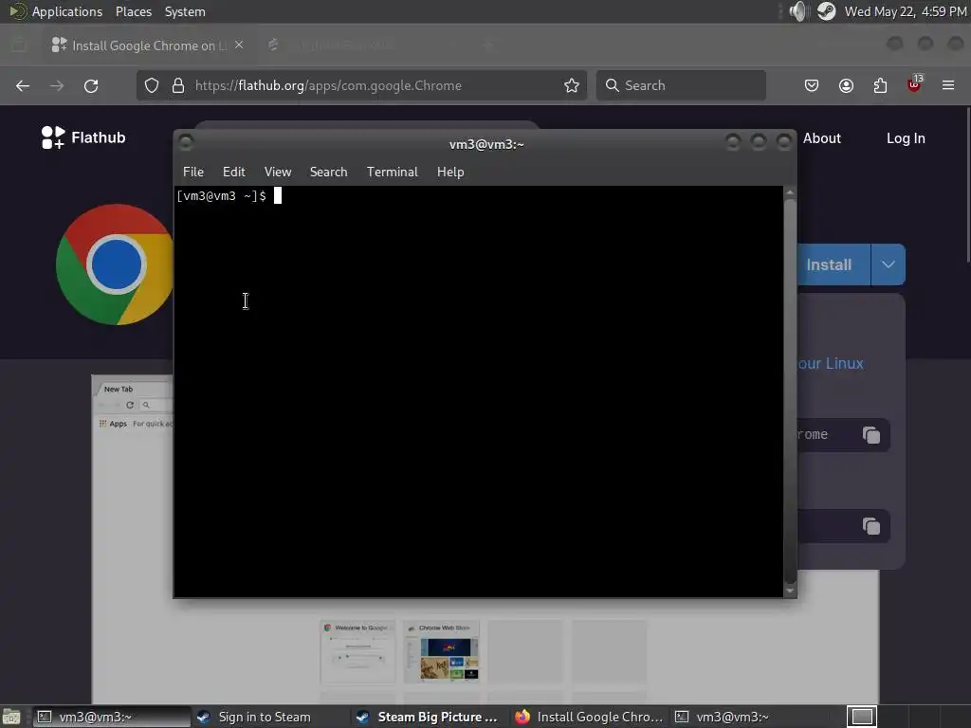Click the date and time clock
The height and width of the screenshot is (728, 971).
[906, 11]
